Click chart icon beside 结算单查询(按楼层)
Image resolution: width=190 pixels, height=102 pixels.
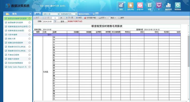tap(6, 31)
